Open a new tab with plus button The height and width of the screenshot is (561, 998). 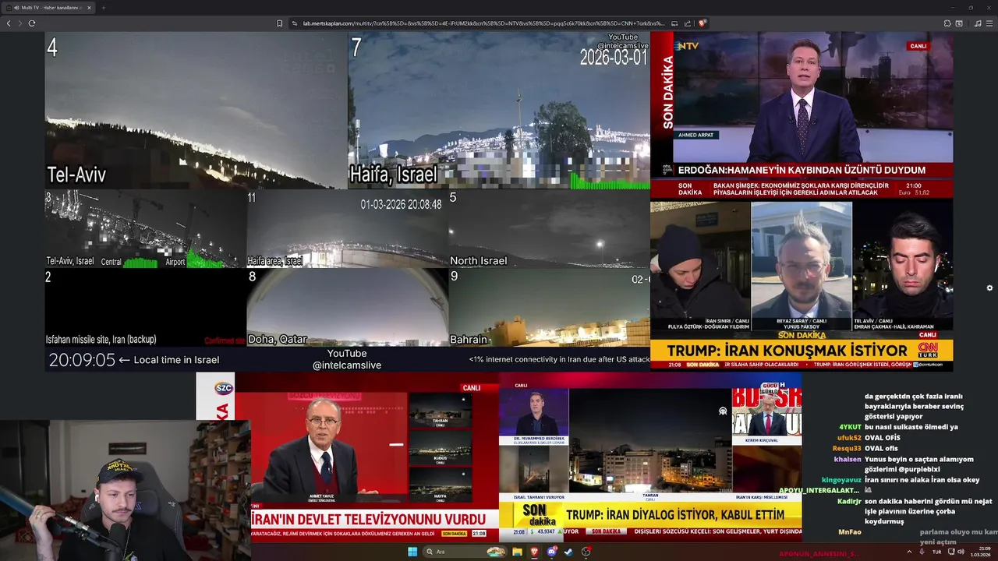[103, 8]
